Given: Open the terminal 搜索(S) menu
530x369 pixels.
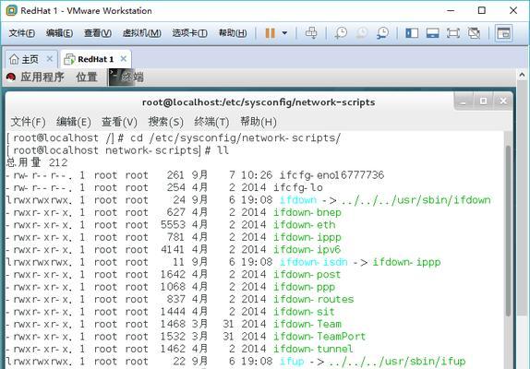Looking at the screenshot, I should (x=165, y=122).
